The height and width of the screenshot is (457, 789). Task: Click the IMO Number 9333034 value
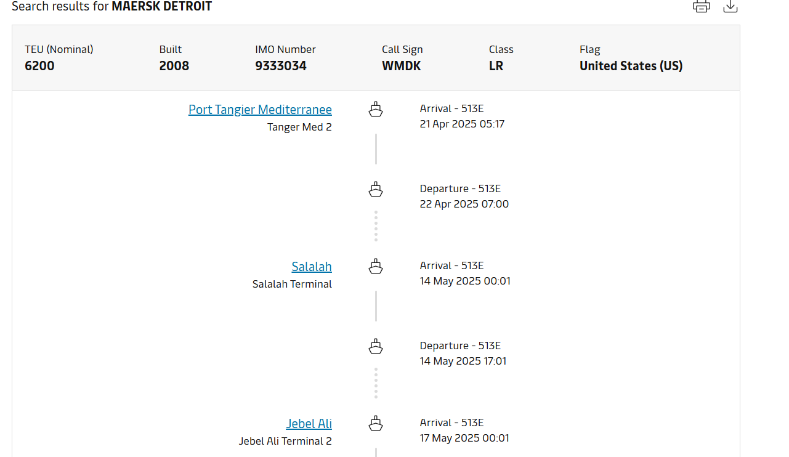[281, 66]
